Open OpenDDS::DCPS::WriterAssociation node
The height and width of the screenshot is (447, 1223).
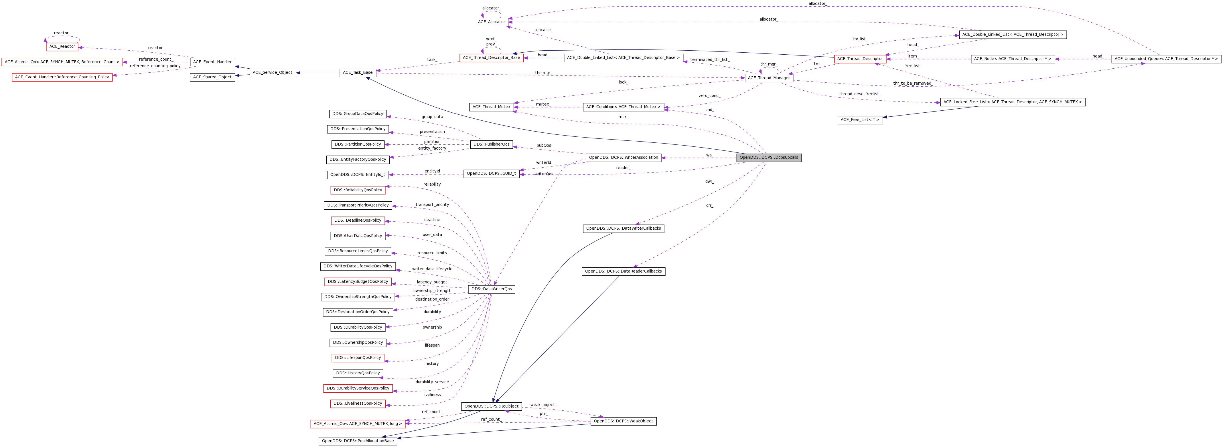pos(623,158)
